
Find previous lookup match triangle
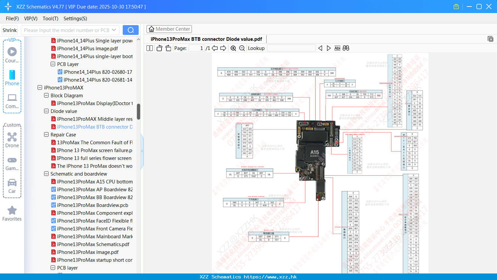pyautogui.click(x=320, y=48)
